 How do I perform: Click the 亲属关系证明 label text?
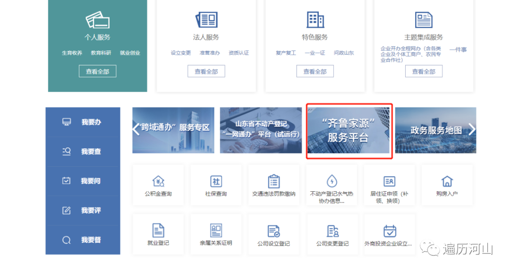coord(216,243)
